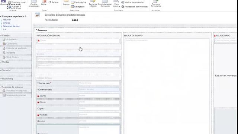Viewport: 238px width, 134px height.
Task: Open Propiedades del formulario
Action: pos(105,4)
